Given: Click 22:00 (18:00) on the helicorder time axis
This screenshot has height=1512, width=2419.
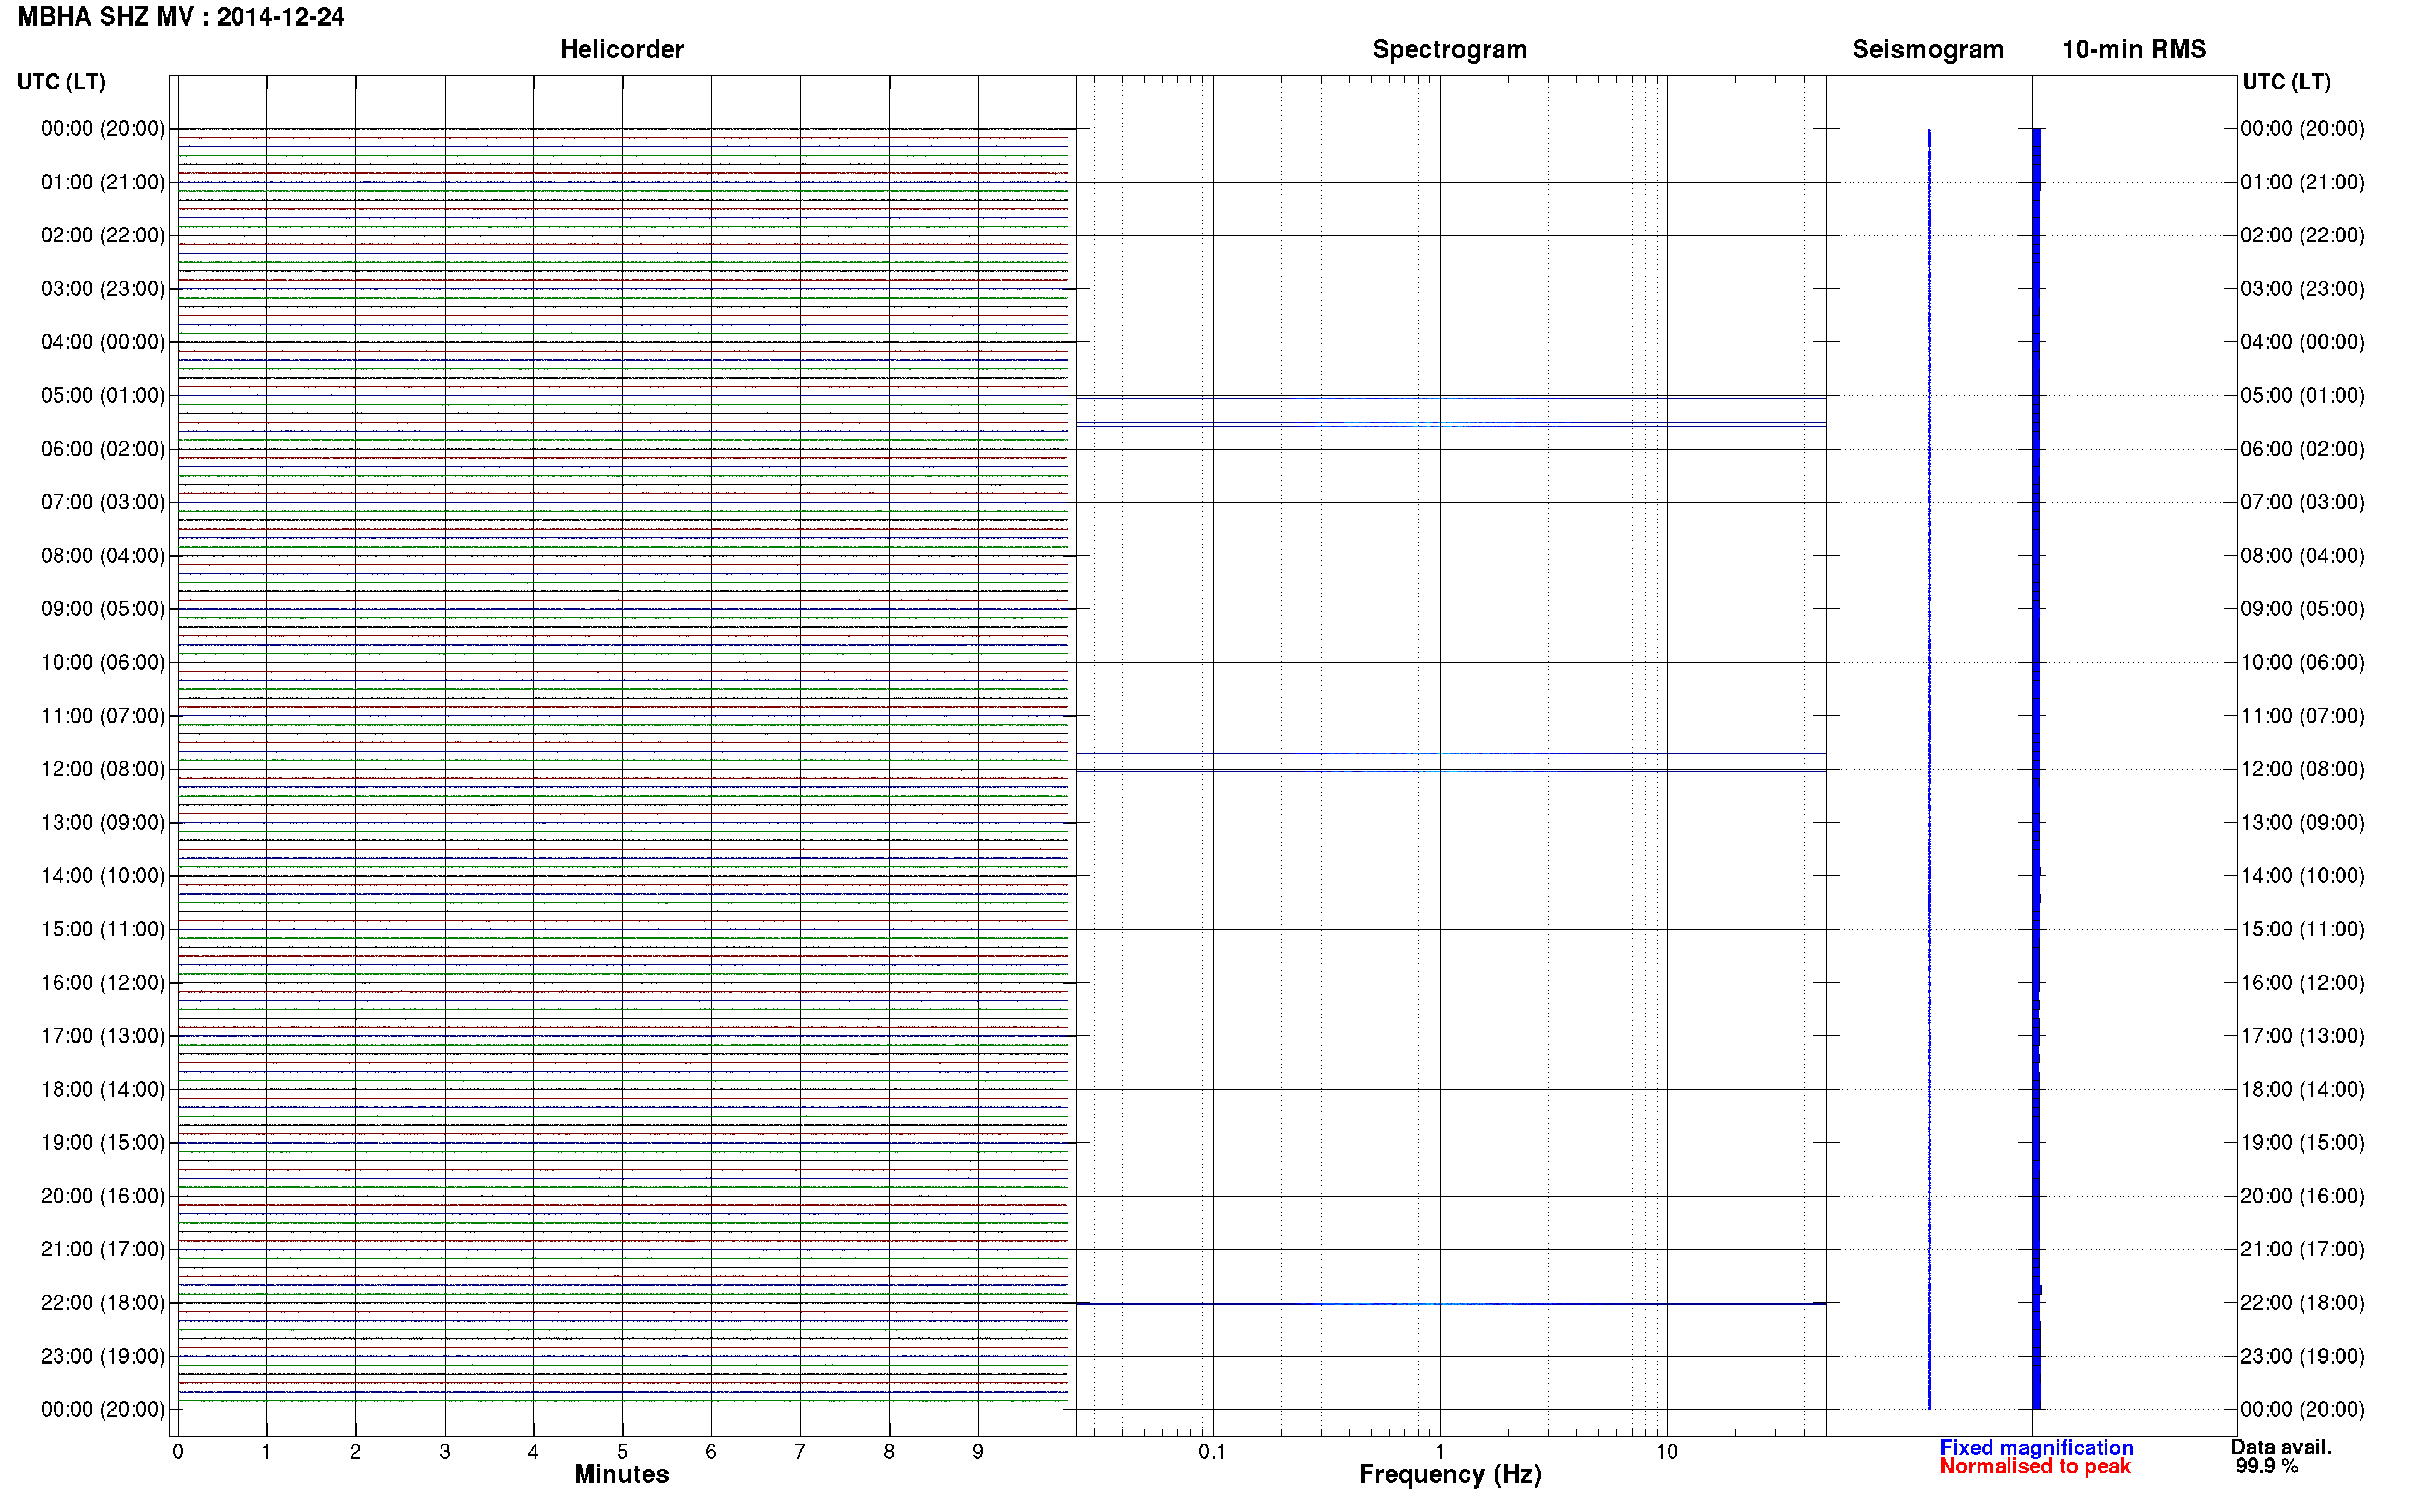Looking at the screenshot, I should [x=103, y=1303].
